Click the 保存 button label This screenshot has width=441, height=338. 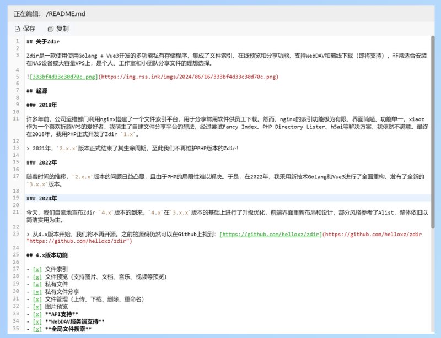[29, 29]
